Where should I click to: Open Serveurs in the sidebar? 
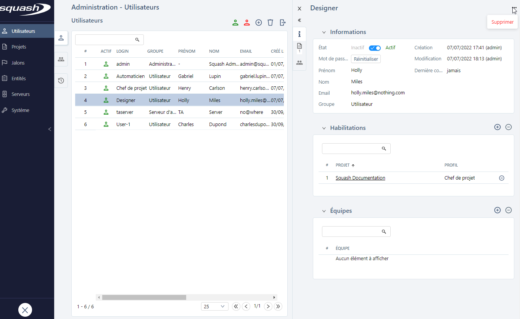(x=27, y=94)
